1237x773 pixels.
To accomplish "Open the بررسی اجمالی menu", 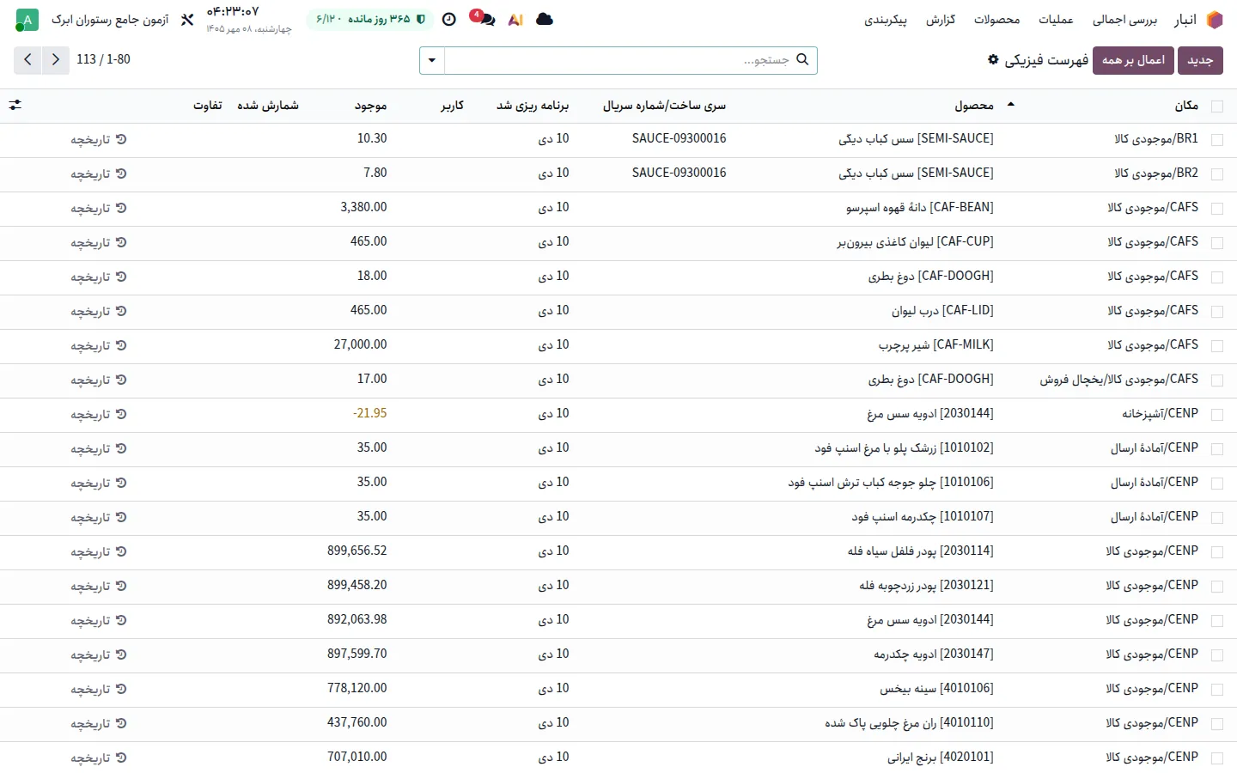I will (1124, 20).
